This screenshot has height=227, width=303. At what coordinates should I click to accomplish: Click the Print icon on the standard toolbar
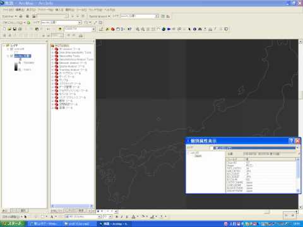(x=20, y=29)
